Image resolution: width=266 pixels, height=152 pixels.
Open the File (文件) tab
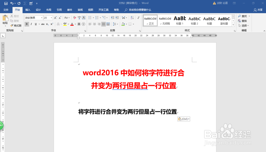pyautogui.click(x=6, y=10)
